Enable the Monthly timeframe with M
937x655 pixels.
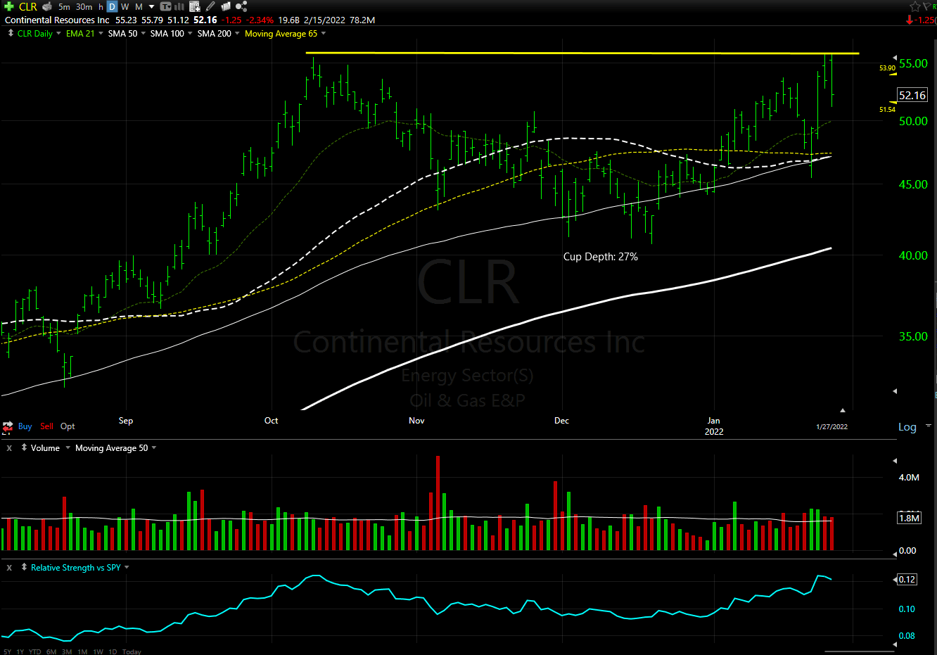click(x=138, y=7)
